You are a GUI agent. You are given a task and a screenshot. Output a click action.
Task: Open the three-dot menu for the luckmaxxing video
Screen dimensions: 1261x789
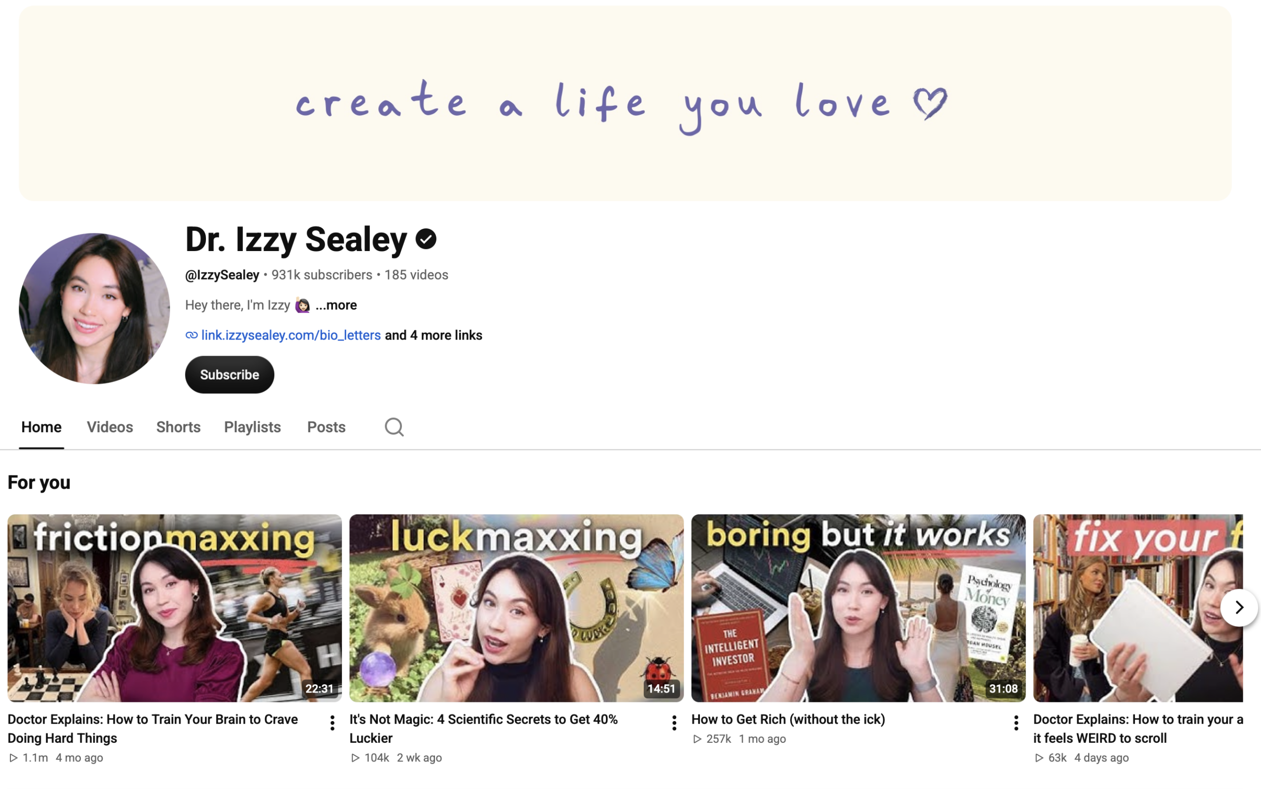click(x=674, y=723)
